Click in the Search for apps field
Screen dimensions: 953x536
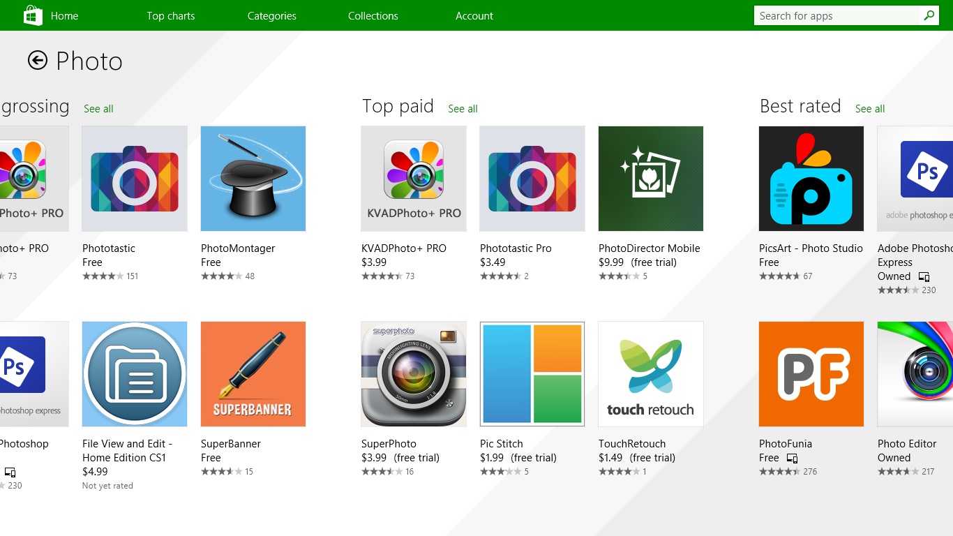click(x=837, y=15)
